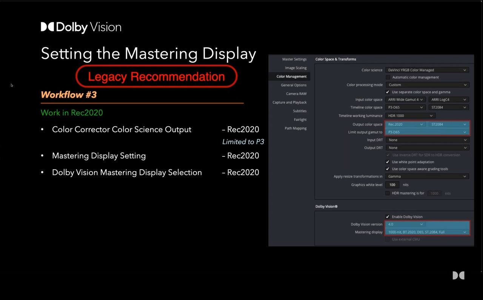
Task: Click the Graphics white level field
Action: [x=392, y=185]
